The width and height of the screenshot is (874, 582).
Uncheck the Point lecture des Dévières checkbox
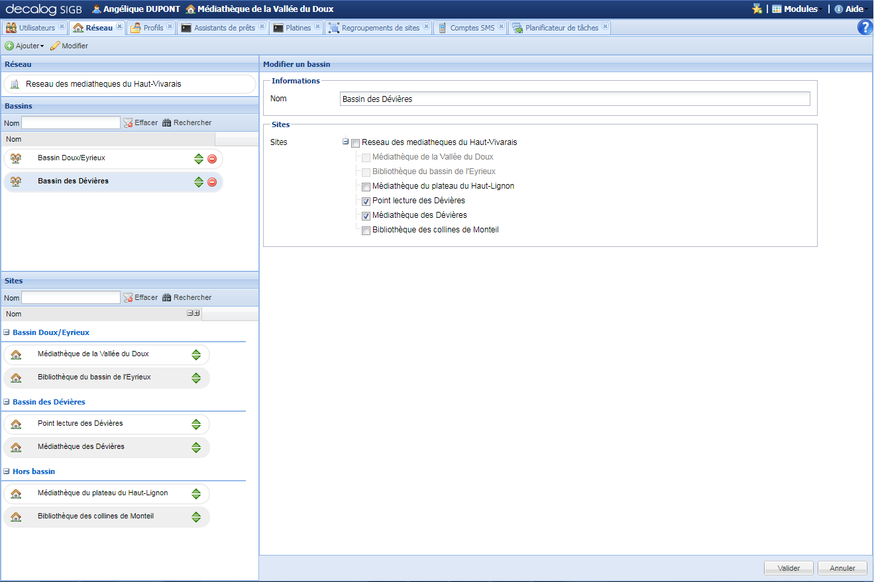click(366, 201)
